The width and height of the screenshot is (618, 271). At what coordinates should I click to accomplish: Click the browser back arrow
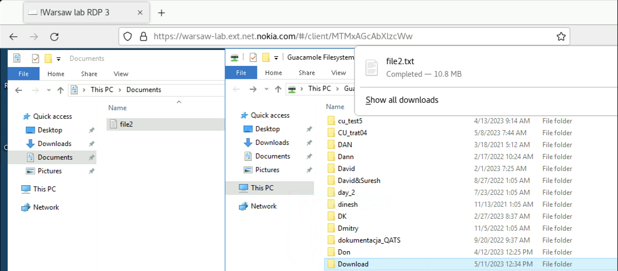14,36
